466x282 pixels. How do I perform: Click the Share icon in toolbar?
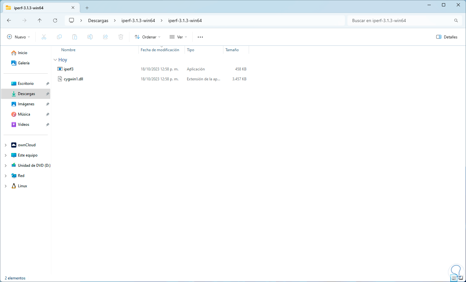[105, 37]
